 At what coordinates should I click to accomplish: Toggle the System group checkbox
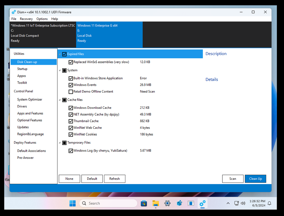[64, 70]
